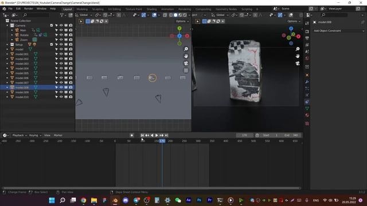
Task: Toggle camera view in the left viewport
Action: click(186, 64)
